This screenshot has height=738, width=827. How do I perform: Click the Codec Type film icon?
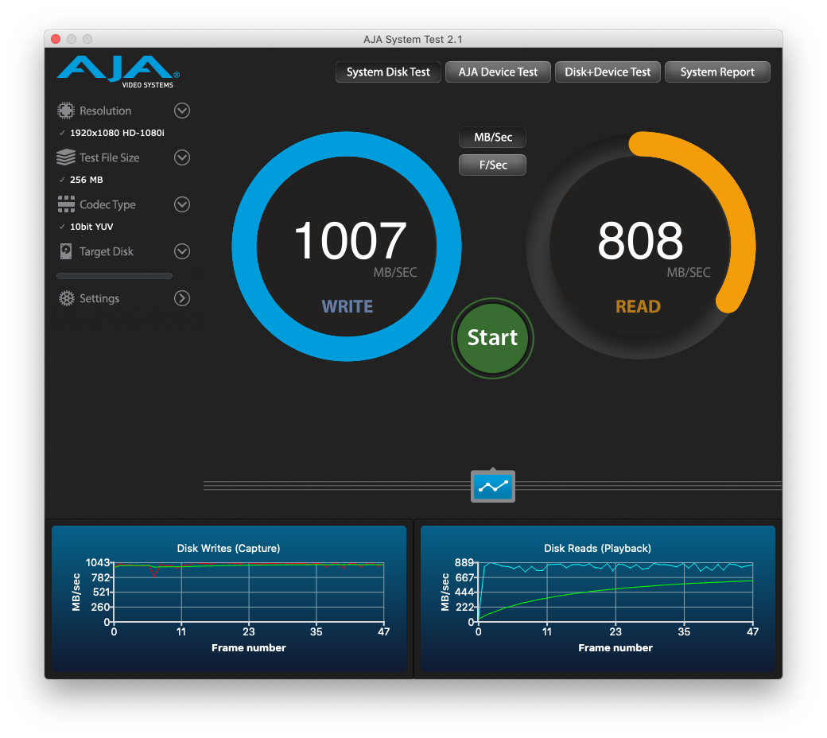66,204
